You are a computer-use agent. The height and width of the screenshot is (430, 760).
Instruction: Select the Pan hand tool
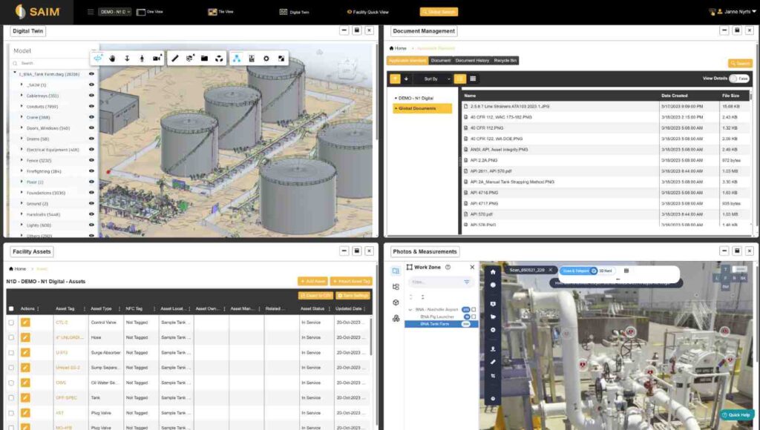click(112, 58)
